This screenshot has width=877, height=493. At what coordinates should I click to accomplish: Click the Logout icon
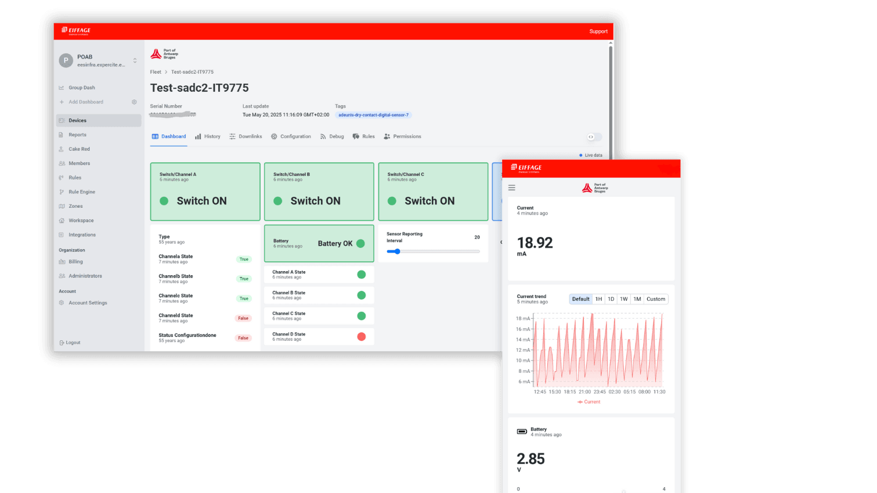coord(62,343)
